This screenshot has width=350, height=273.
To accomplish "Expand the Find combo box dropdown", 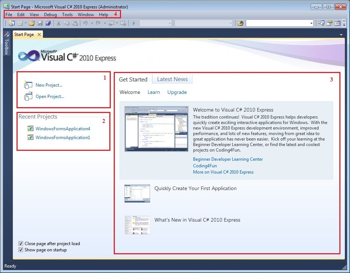I will click(x=311, y=23).
